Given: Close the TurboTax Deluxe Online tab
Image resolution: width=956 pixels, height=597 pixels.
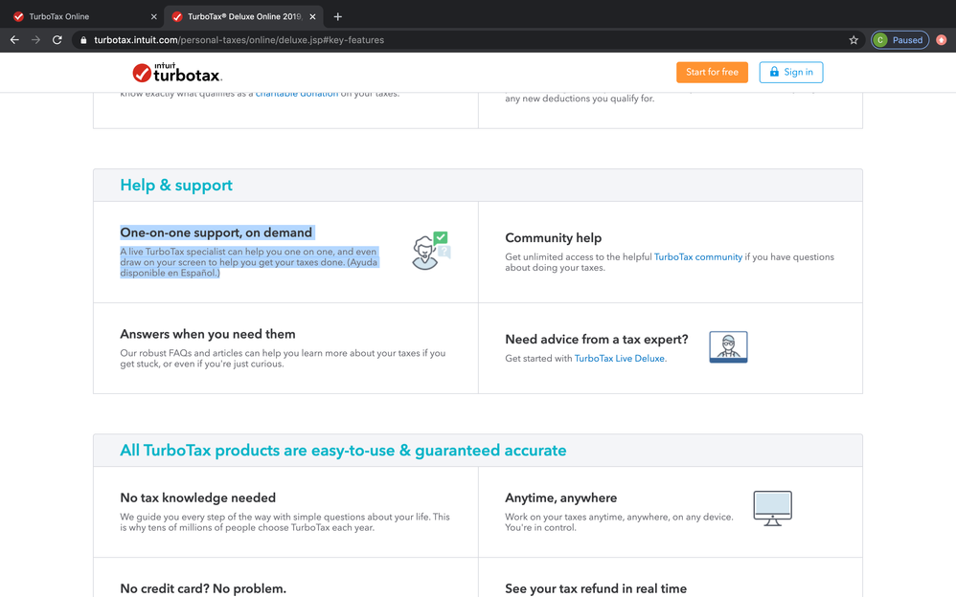Looking at the screenshot, I should pos(313,16).
